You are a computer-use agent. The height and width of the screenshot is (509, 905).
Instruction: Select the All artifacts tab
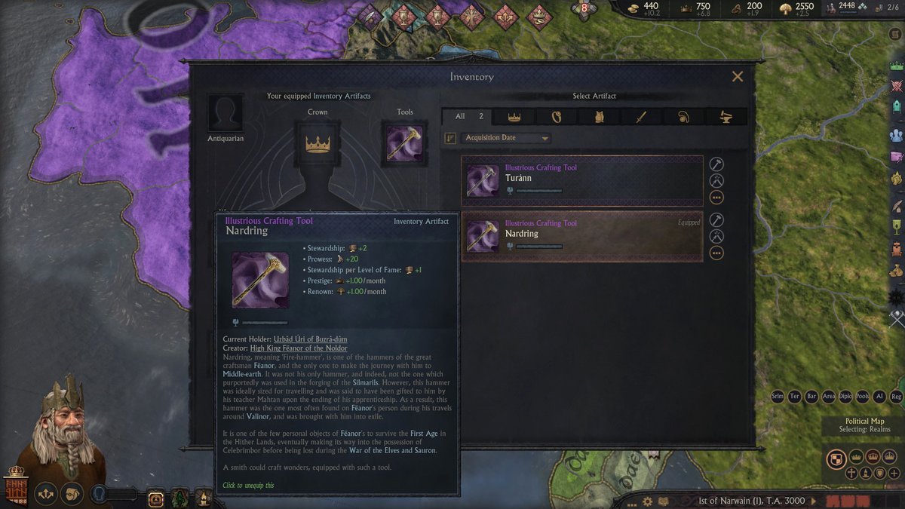tap(467, 117)
